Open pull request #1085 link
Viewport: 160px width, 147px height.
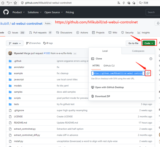click(x=47, y=53)
